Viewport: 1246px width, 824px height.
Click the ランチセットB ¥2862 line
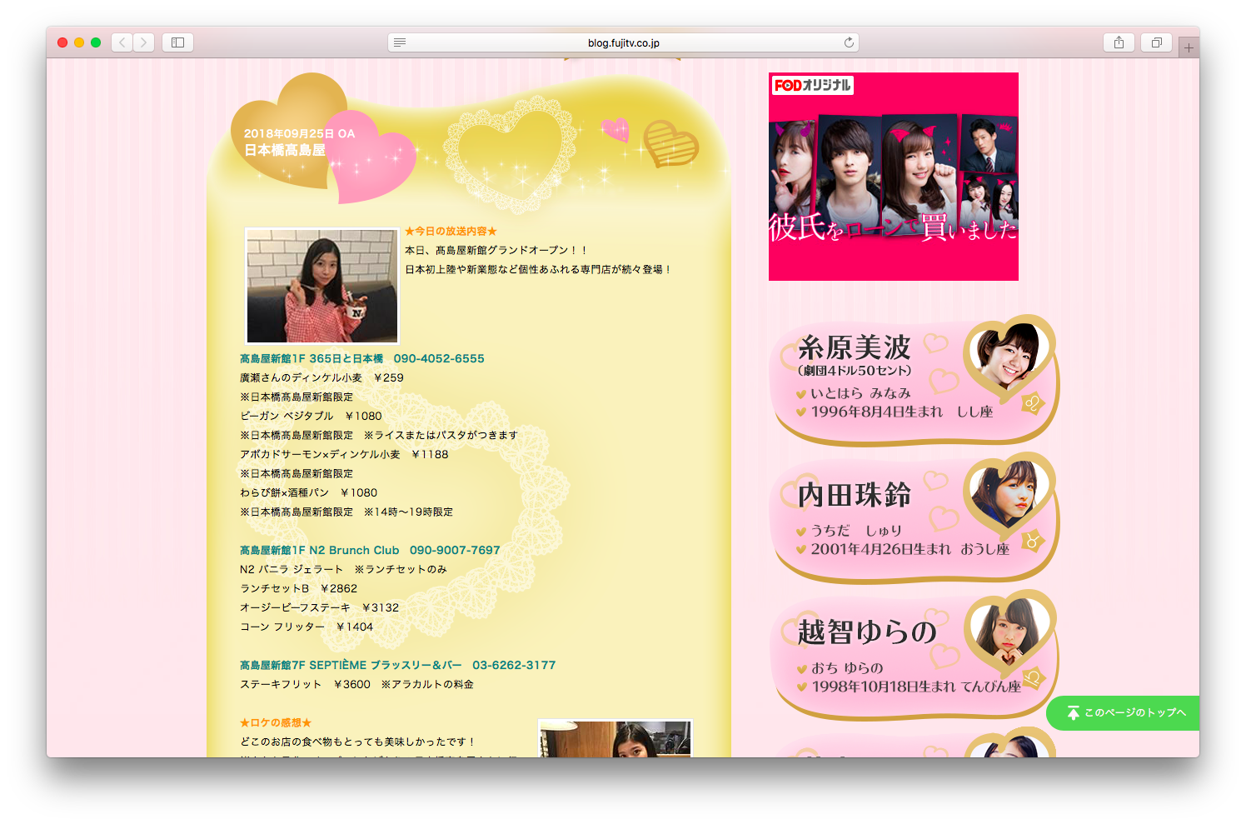coord(298,588)
